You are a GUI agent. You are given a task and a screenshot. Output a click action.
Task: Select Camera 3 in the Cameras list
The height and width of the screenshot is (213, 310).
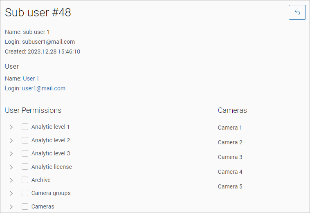pos(230,157)
